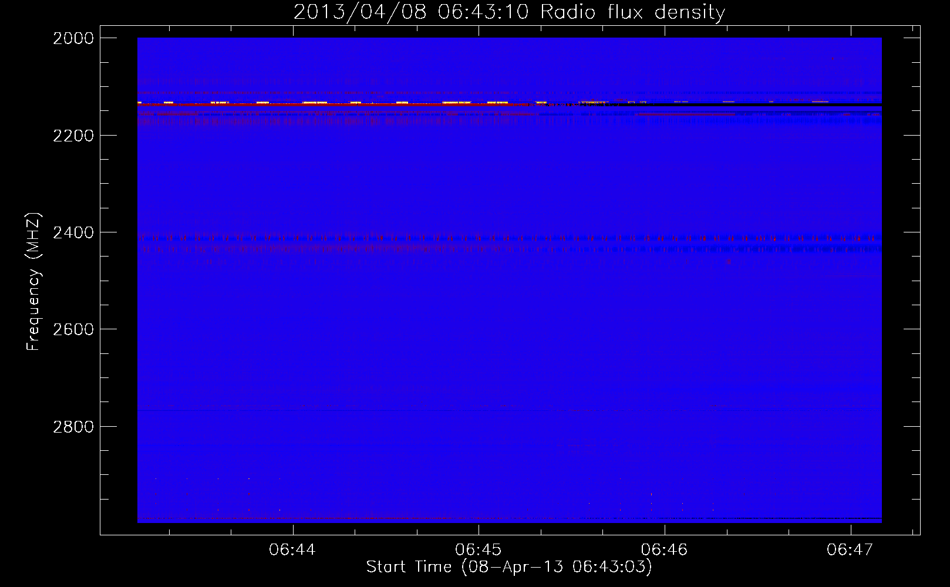Click the 2200 frequency tick label
The width and height of the screenshot is (950, 587).
[73, 136]
